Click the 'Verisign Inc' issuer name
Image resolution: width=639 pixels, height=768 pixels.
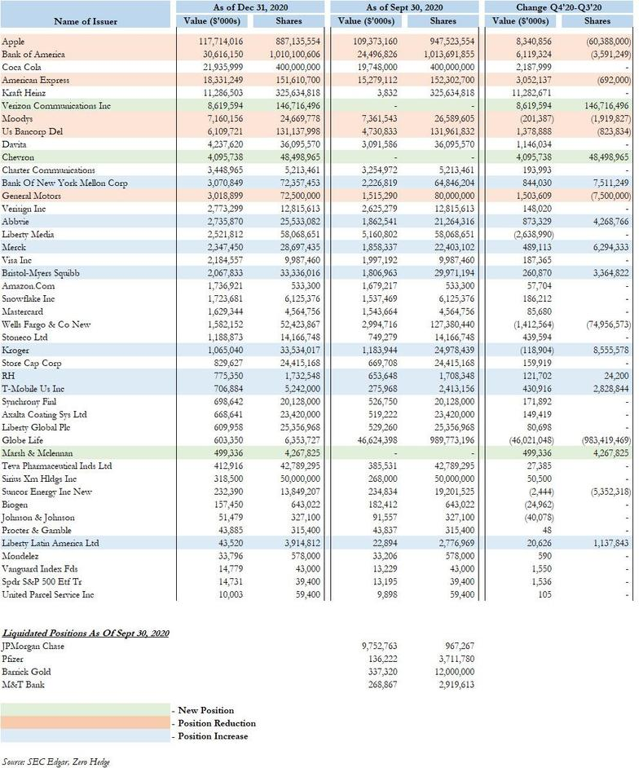(24, 209)
